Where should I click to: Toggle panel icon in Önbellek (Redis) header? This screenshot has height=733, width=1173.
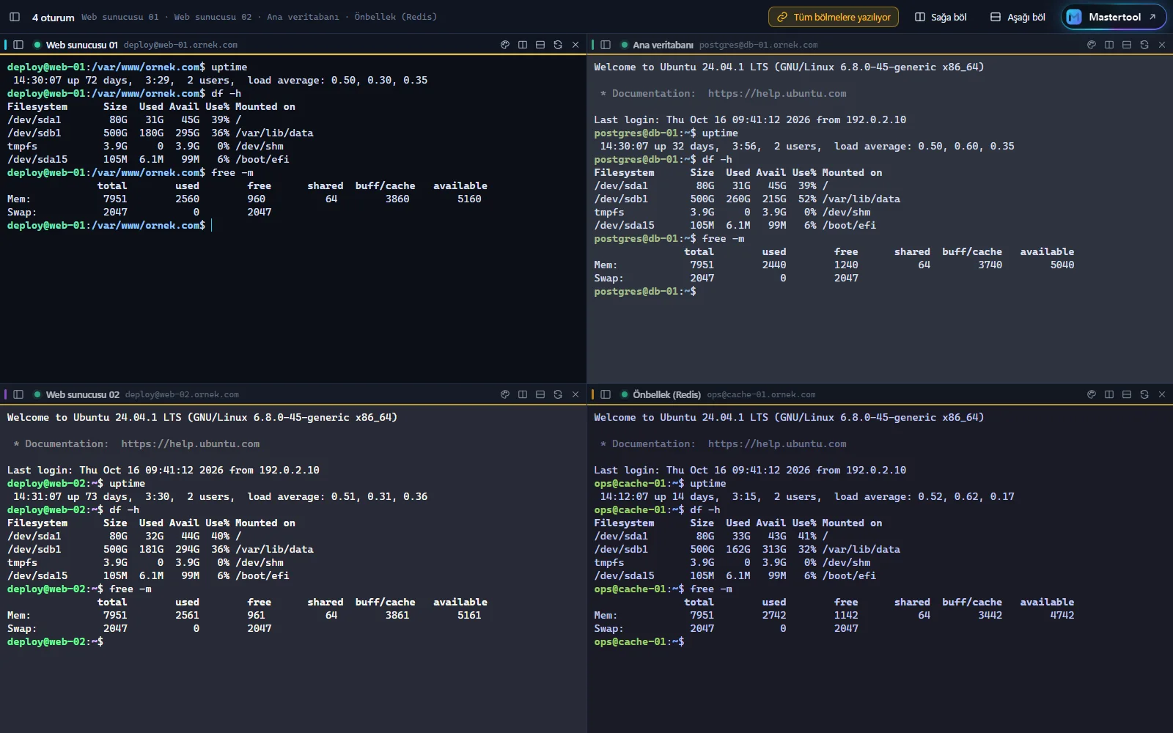606,394
